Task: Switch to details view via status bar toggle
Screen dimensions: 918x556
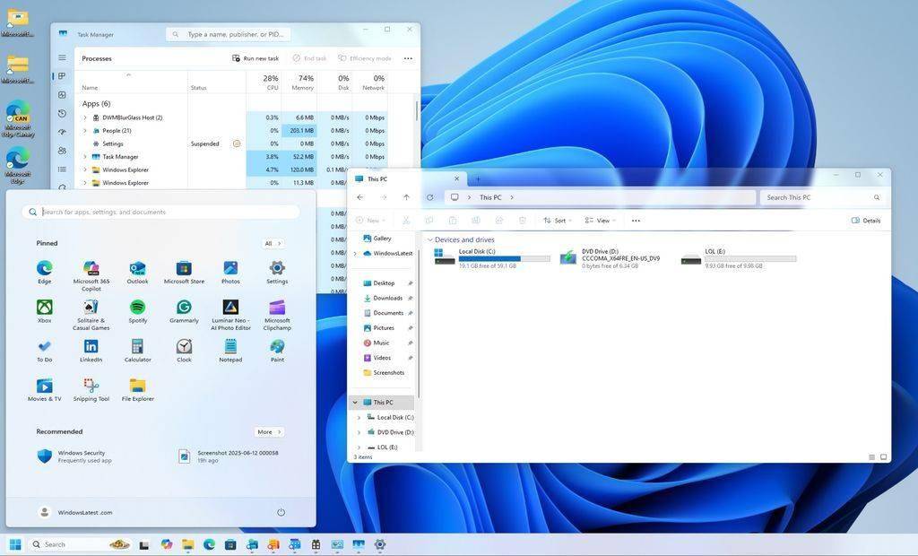Action: coord(870,456)
